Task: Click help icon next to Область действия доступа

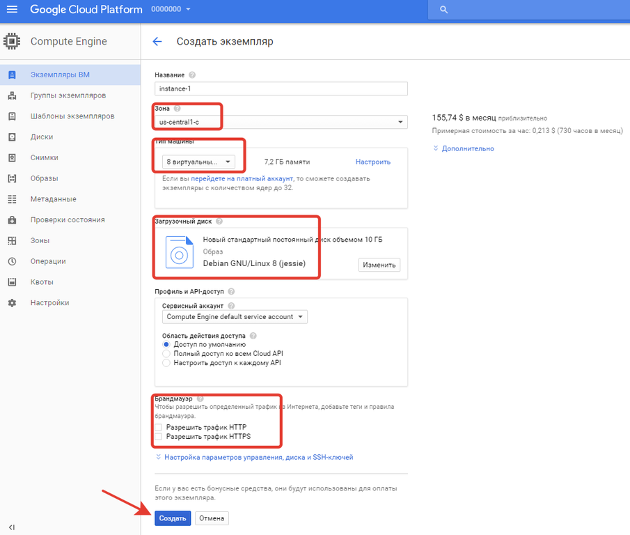Action: point(253,336)
